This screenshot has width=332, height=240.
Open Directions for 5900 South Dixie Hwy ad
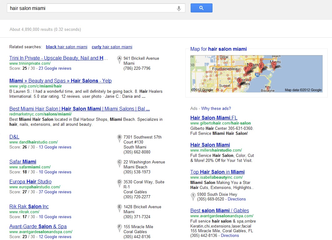[237, 199]
